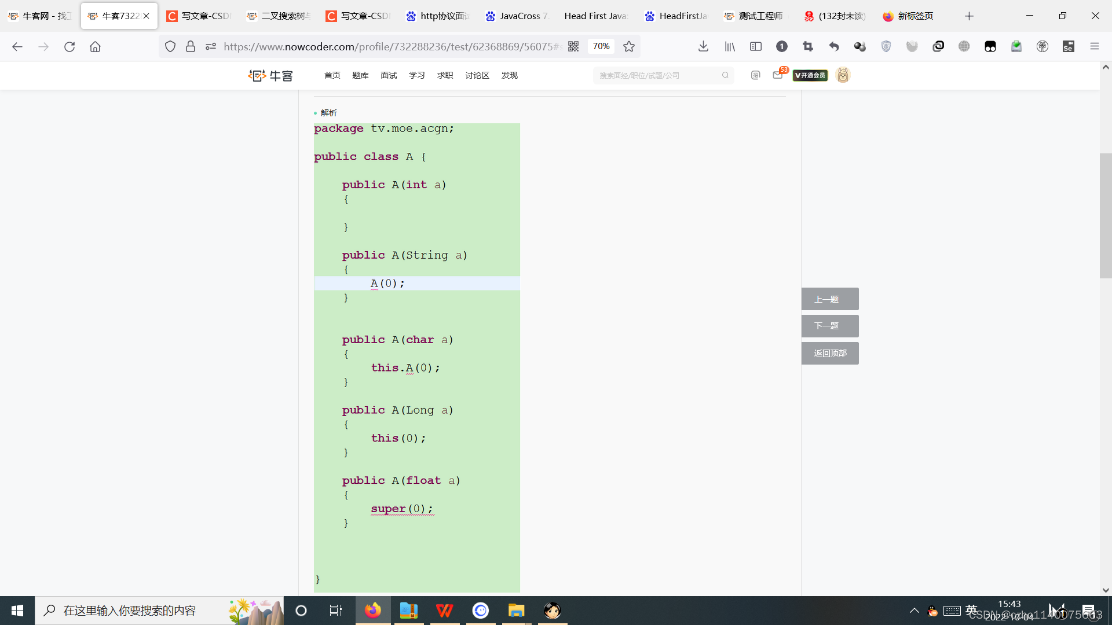The width and height of the screenshot is (1112, 625).
Task: Click the Windows taskbar search box
Action: click(159, 611)
